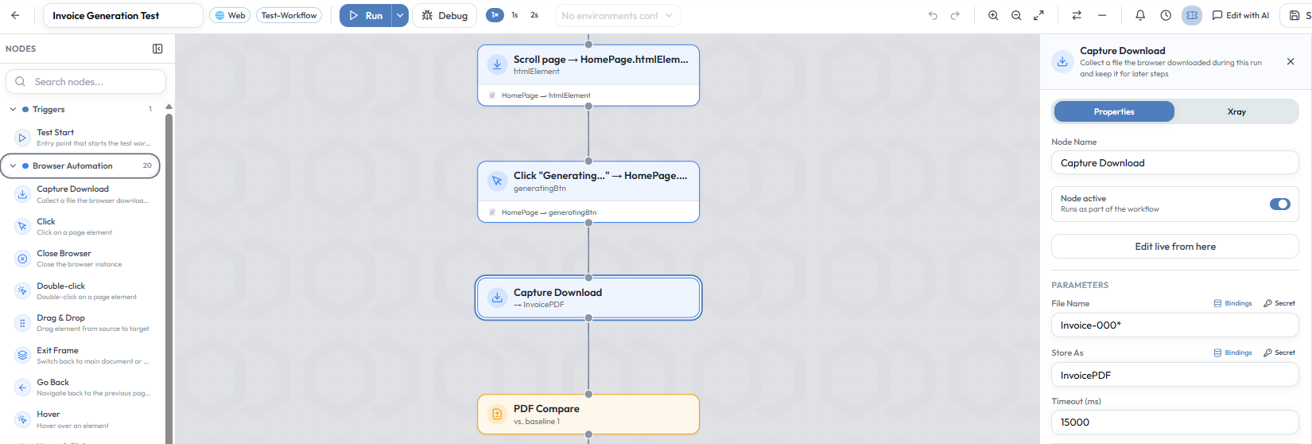Toggle the Node active switch
Image resolution: width=1312 pixels, height=444 pixels.
[1280, 204]
